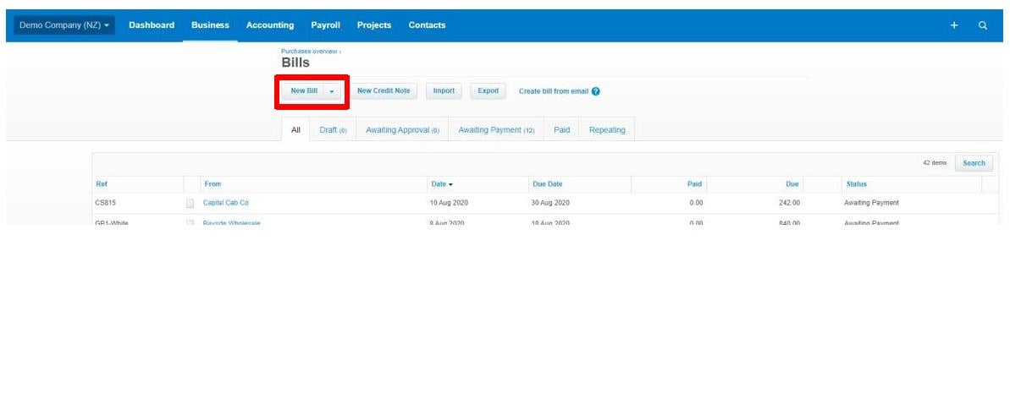Viewport: 1010px width, 399px height.
Task: Expand the New Bill dropdown arrow
Action: pos(332,91)
